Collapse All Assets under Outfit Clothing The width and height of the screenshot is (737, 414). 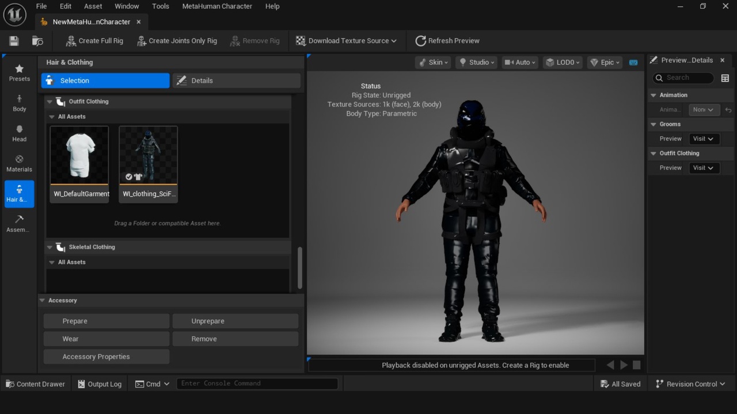click(x=52, y=117)
